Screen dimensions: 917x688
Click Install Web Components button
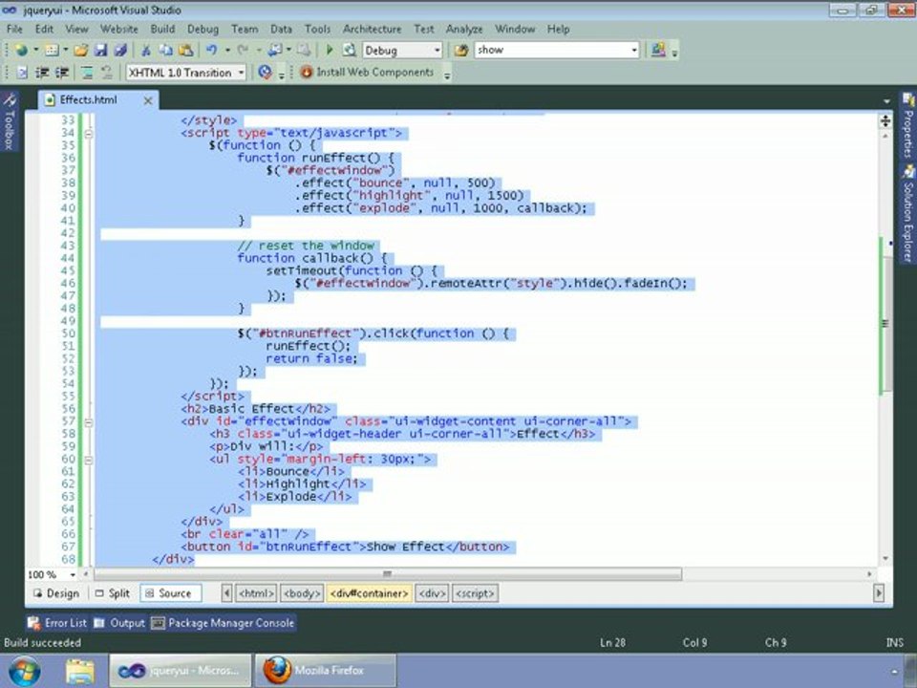(367, 72)
